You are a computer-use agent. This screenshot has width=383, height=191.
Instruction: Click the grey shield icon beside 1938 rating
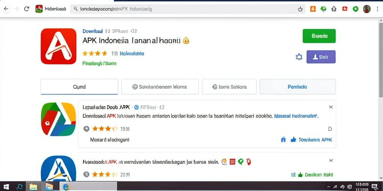[86, 129]
